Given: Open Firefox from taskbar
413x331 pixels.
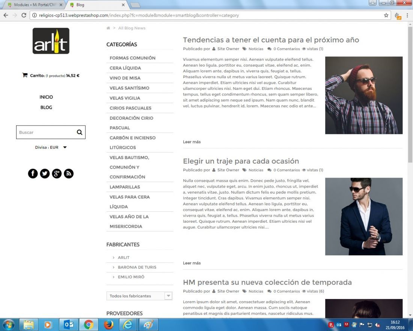Looking at the screenshot, I should click(109, 324).
